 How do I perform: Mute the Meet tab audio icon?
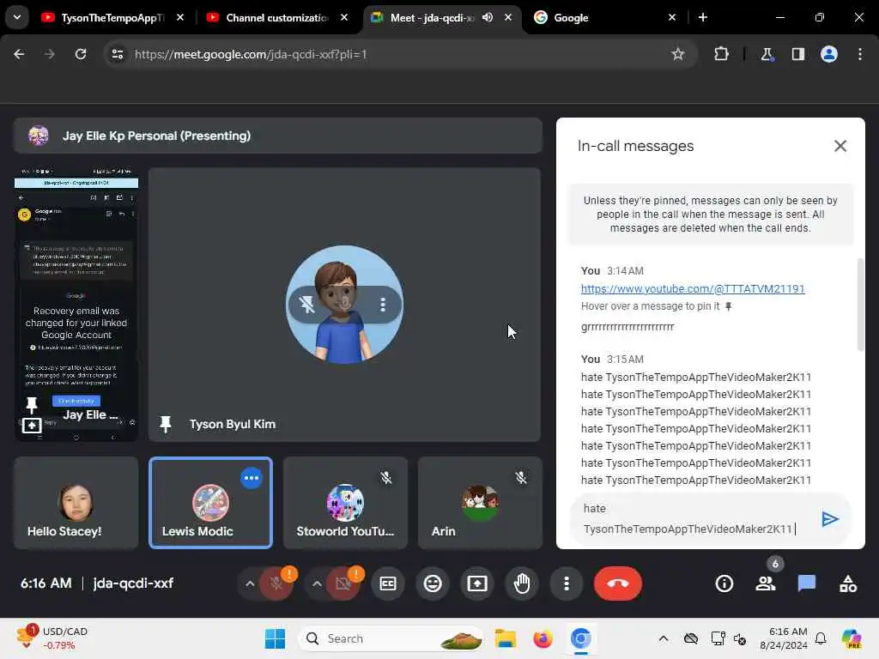point(488,17)
